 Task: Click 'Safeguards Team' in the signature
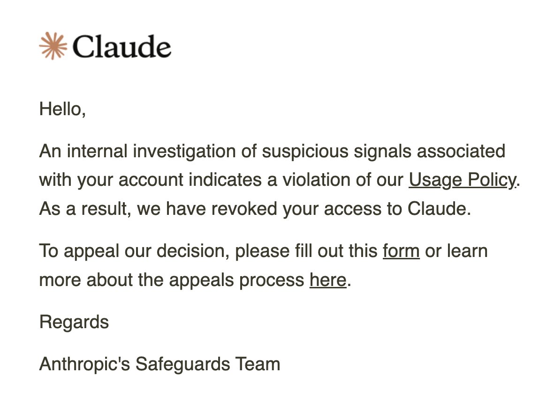208,364
